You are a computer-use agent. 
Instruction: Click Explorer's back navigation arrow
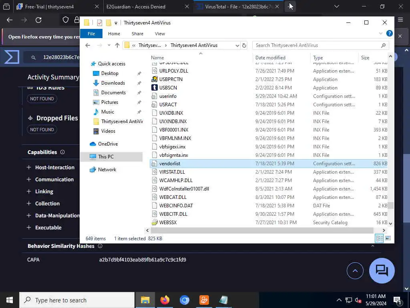(x=88, y=45)
